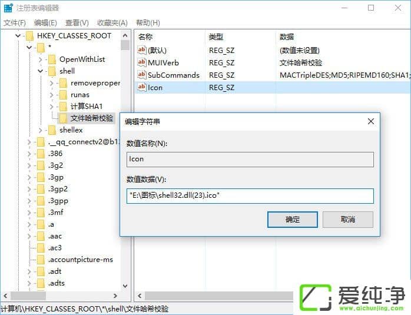Click the MACTripleDES;MD5;RIPEMD160;SHA1 data cell
411x315 pixels.
pos(344,75)
